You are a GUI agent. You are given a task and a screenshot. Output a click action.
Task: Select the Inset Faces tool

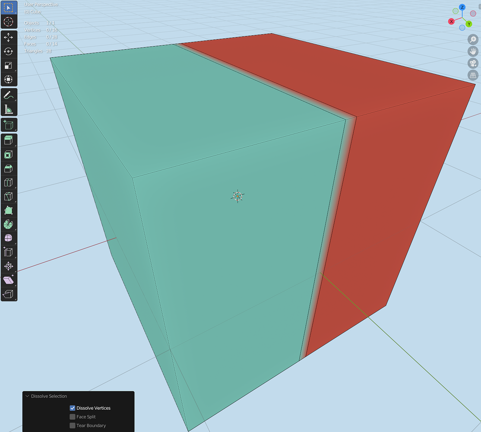point(9,154)
